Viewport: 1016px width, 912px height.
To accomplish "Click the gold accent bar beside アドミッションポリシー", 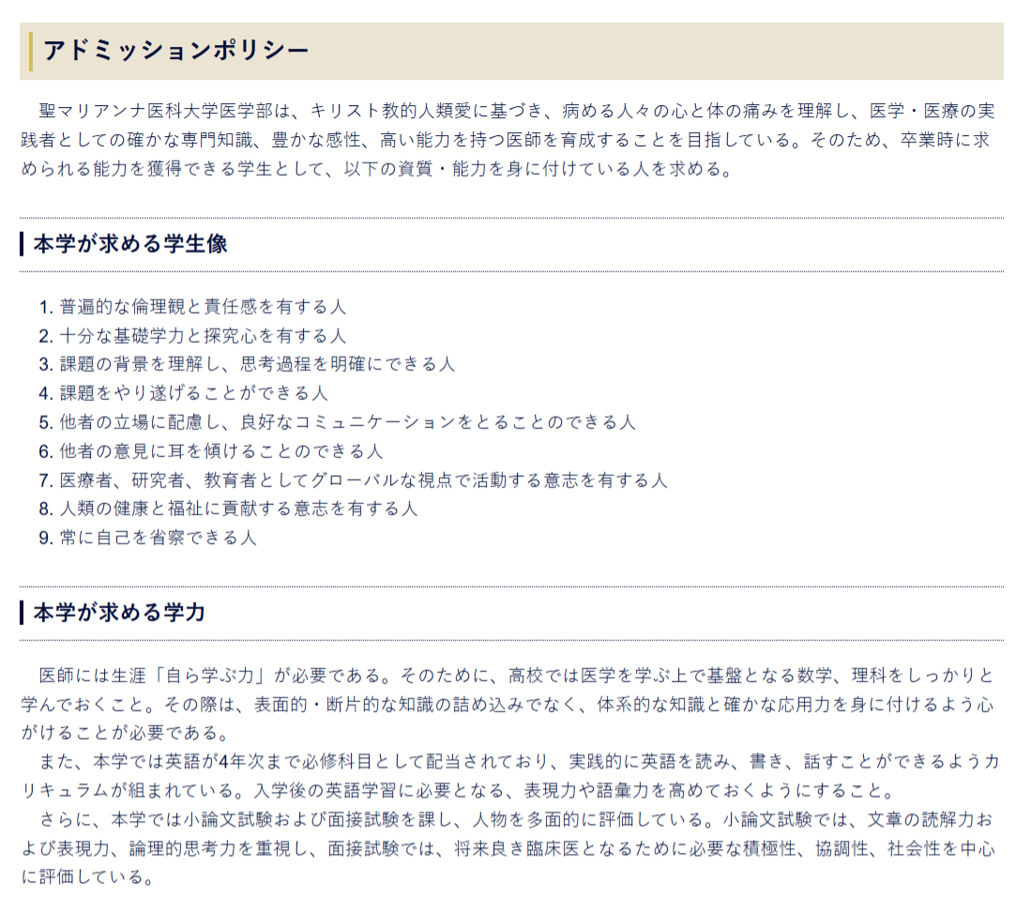I will tap(31, 51).
